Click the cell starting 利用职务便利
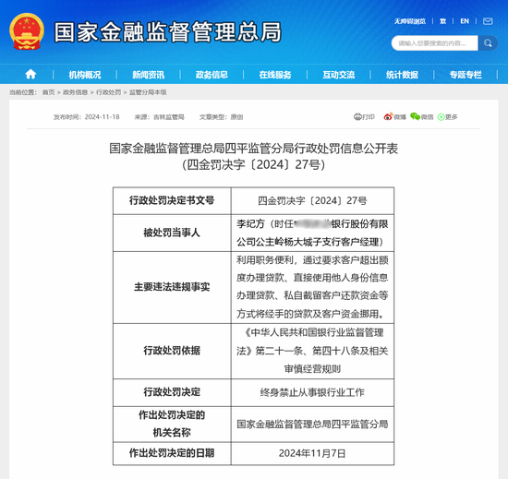 [312, 287]
